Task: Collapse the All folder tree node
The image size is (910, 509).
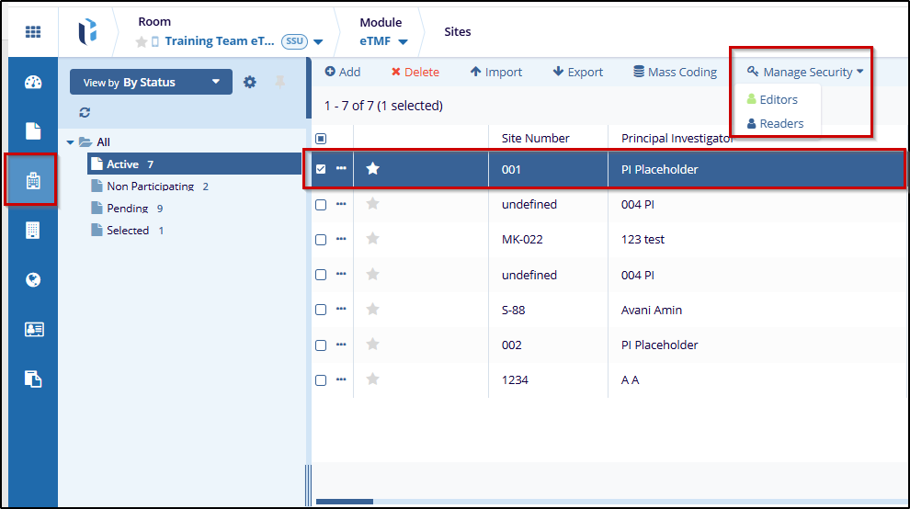Action: (x=71, y=142)
